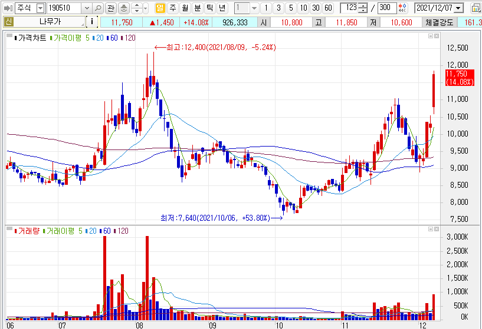Switch to 주 weekly chart period
Screen dimensions: 482x329
click(173, 8)
